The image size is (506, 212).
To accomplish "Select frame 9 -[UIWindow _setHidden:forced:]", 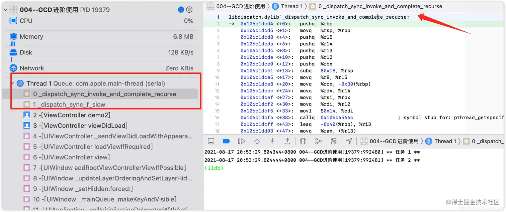I will pyautogui.click(x=100, y=189).
